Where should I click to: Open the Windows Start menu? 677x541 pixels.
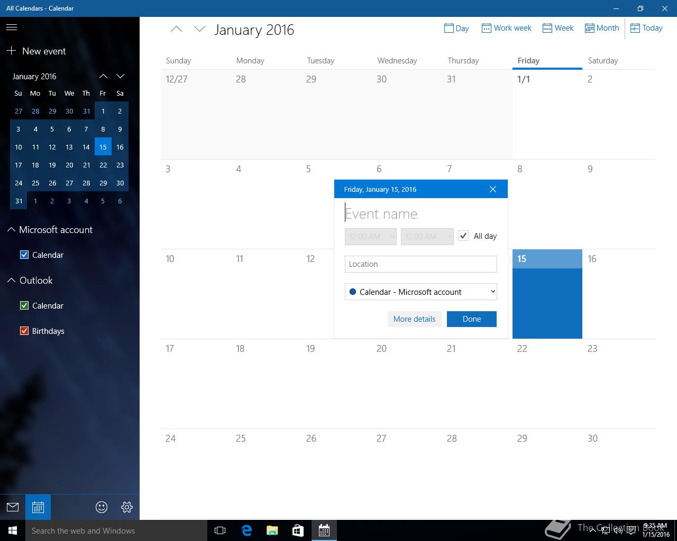(13, 530)
